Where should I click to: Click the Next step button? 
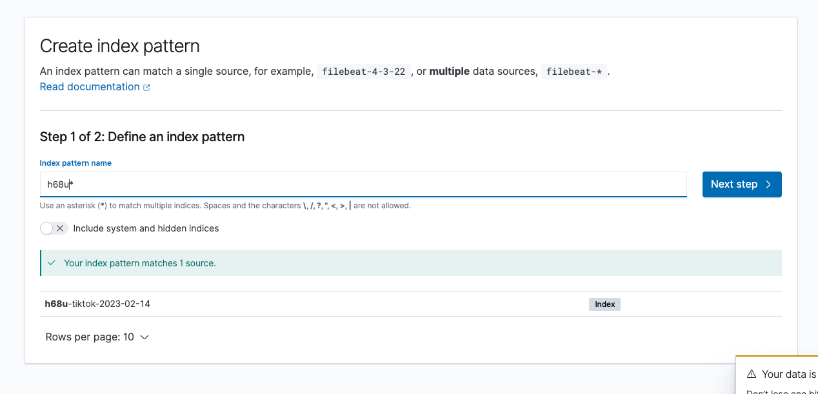[x=742, y=184]
